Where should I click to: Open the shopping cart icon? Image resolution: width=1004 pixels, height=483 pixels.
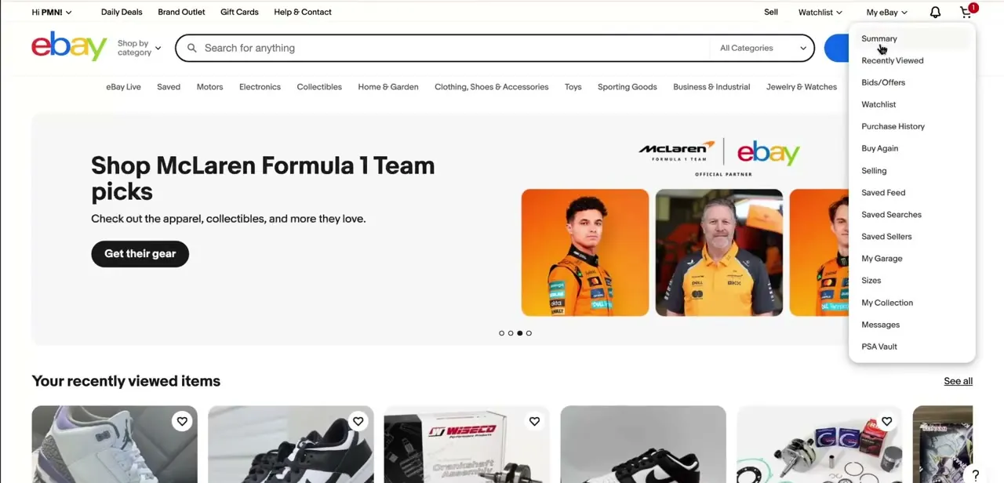(966, 12)
